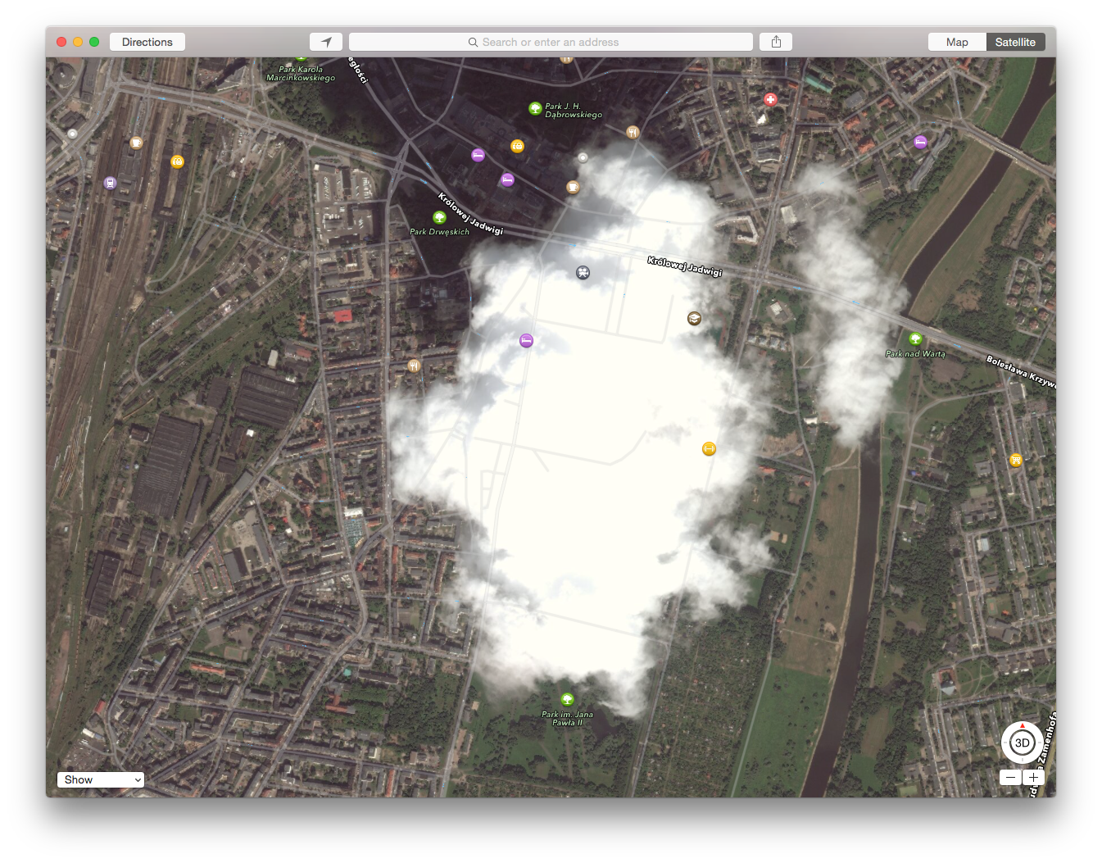Select the Satellite view segment
Screen dimensions: 1102x863
pos(1015,42)
